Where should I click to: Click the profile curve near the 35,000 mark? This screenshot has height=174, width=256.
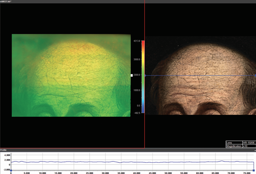(x=121, y=163)
